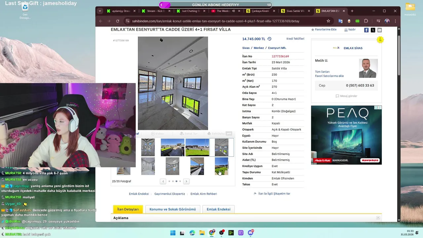Open the Emlak Alım Rehberi link
The width and height of the screenshot is (423, 238).
204,194
